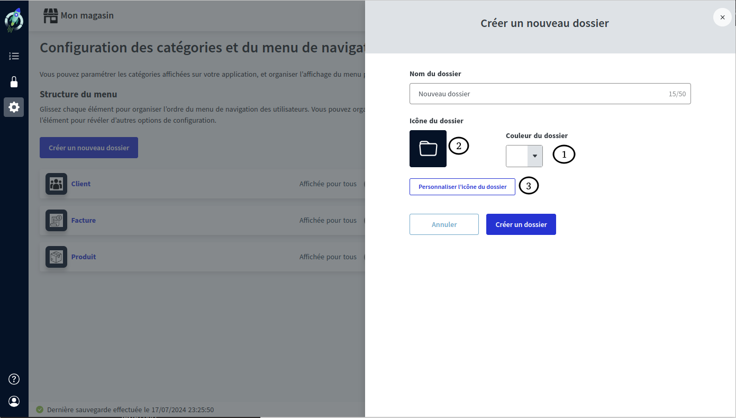This screenshot has width=736, height=418.
Task: Click the Mon magasin store icon
Action: [51, 16]
